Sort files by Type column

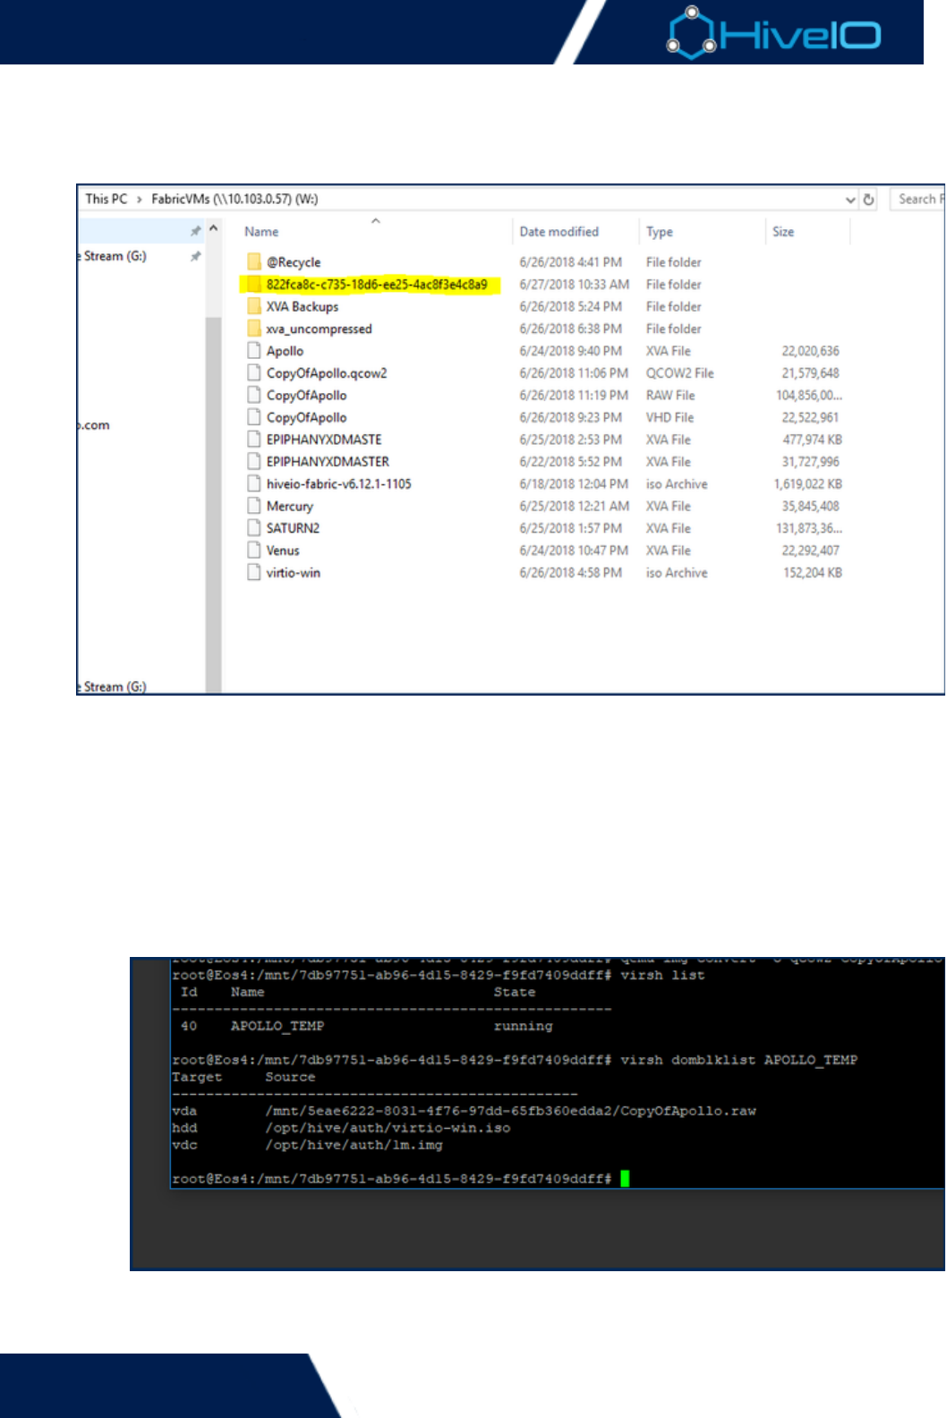tap(660, 232)
